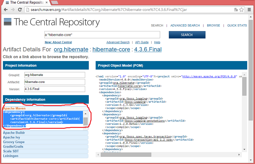The height and width of the screenshot is (164, 255).
Task: Expand the Gradle/Grails dependency section
Action: coord(45,146)
